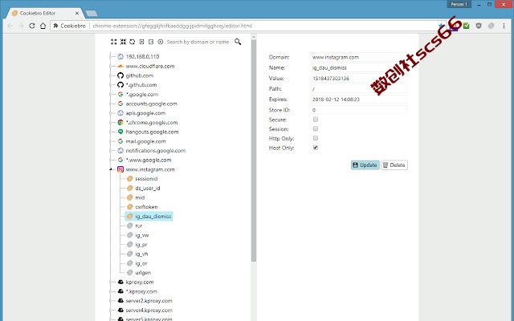Screen dimensions: 514x321
Task: Click the cookie Name field
Action: pos(359,67)
